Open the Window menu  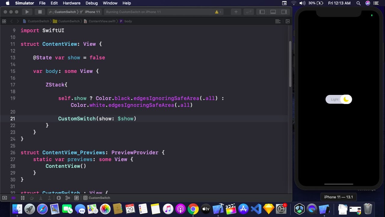tap(110, 3)
